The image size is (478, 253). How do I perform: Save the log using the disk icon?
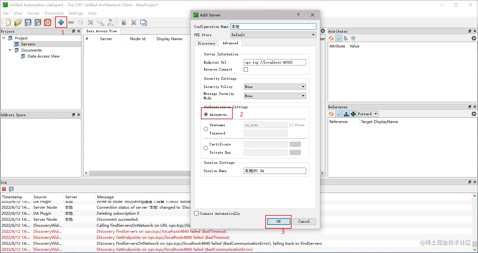[x=11, y=189]
